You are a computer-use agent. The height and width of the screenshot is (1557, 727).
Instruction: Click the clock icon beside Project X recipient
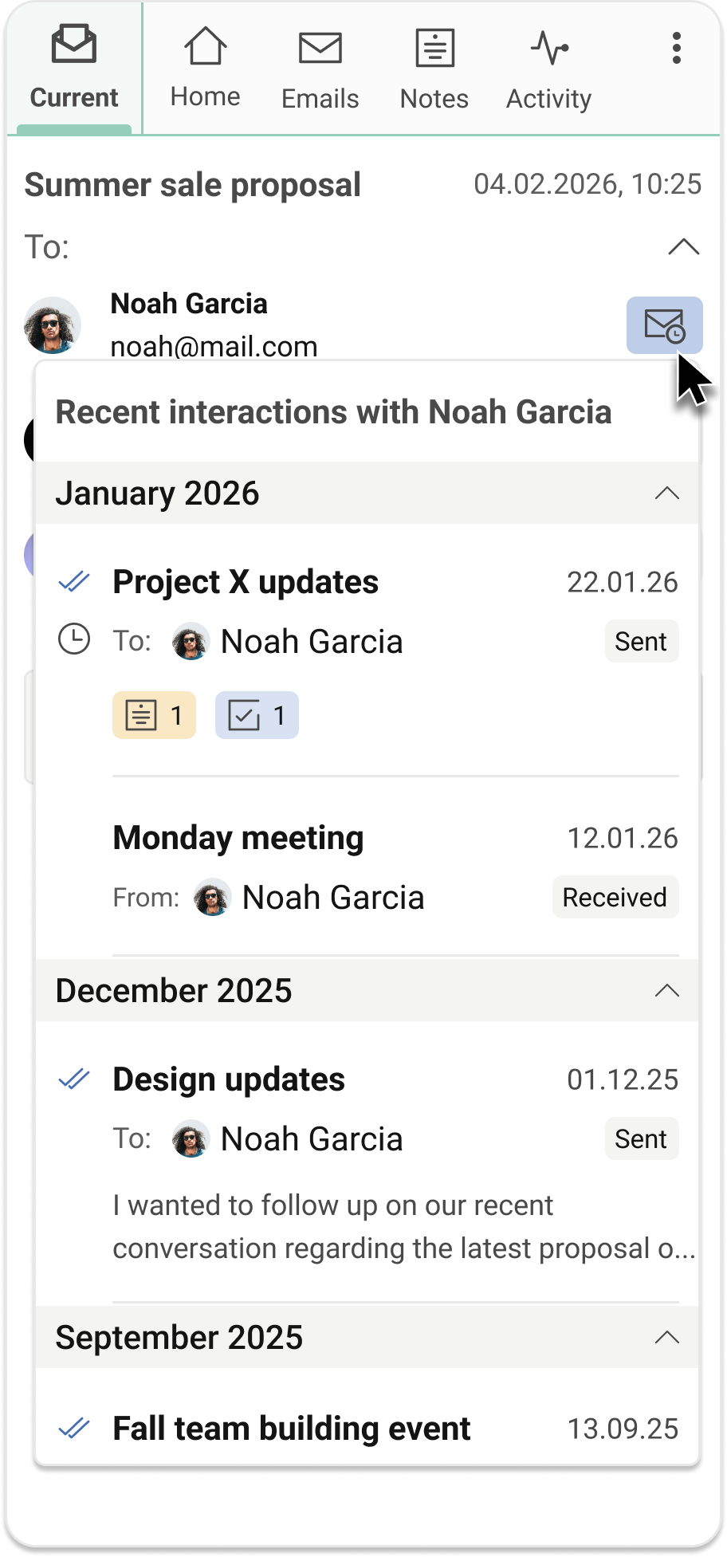(x=74, y=640)
